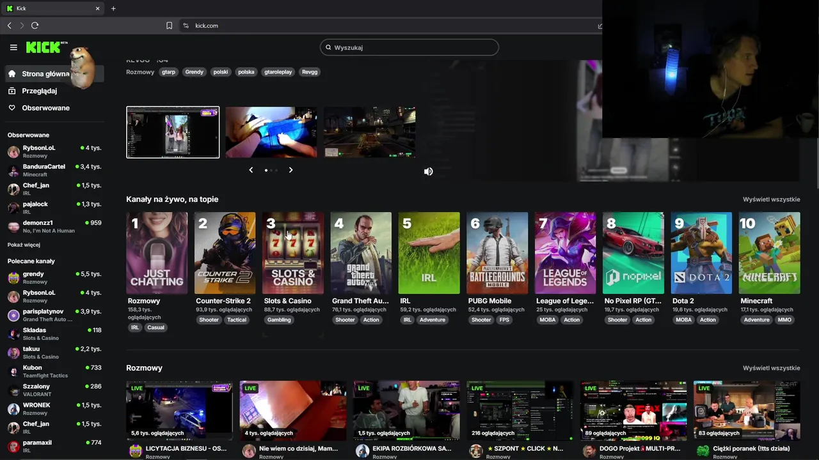Expand Pokaż więcej followed channels
The height and width of the screenshot is (460, 819).
(24, 245)
